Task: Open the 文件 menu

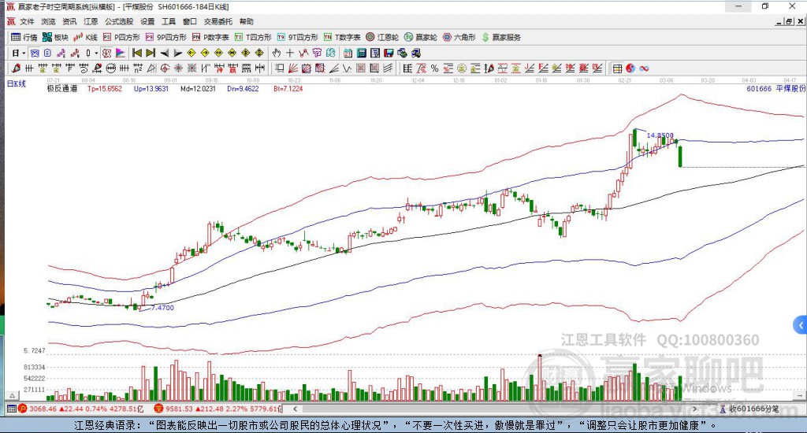Action: 26,21
